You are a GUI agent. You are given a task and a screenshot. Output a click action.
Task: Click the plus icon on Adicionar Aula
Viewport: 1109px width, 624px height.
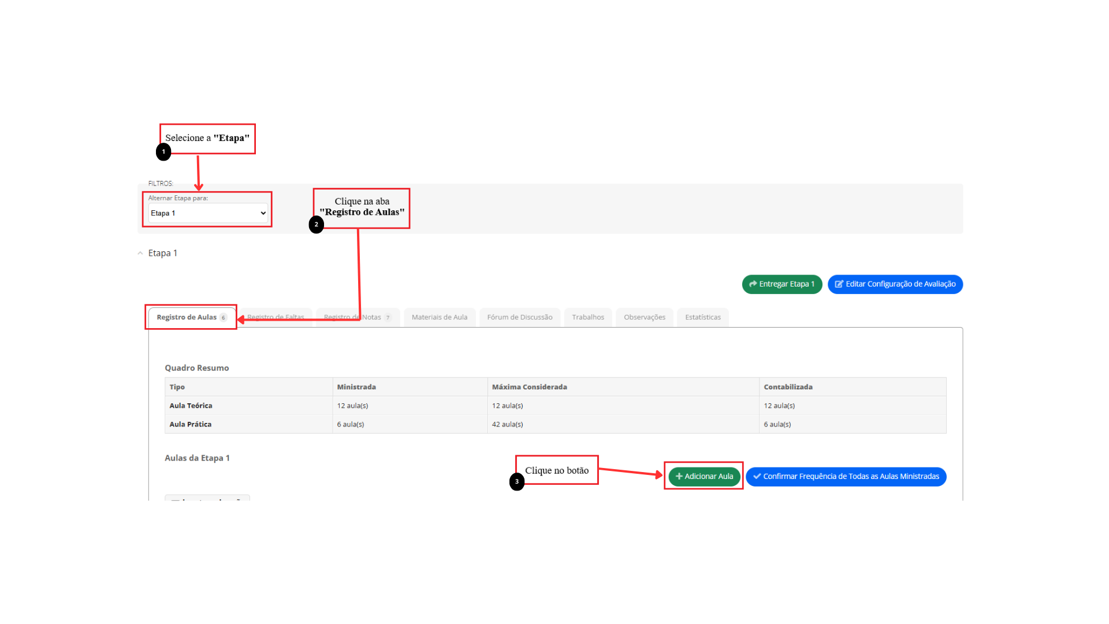click(x=679, y=477)
